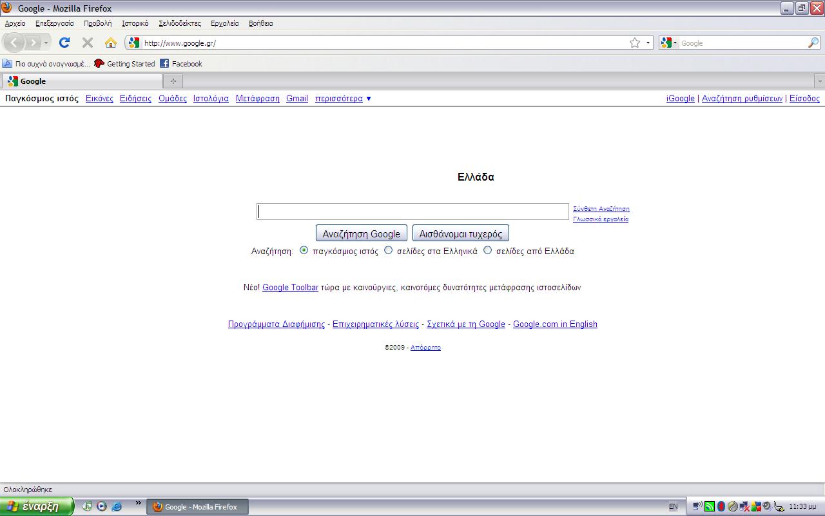This screenshot has height=516, width=825.
Task: Open the Βοήθεια menu
Action: pos(261,23)
